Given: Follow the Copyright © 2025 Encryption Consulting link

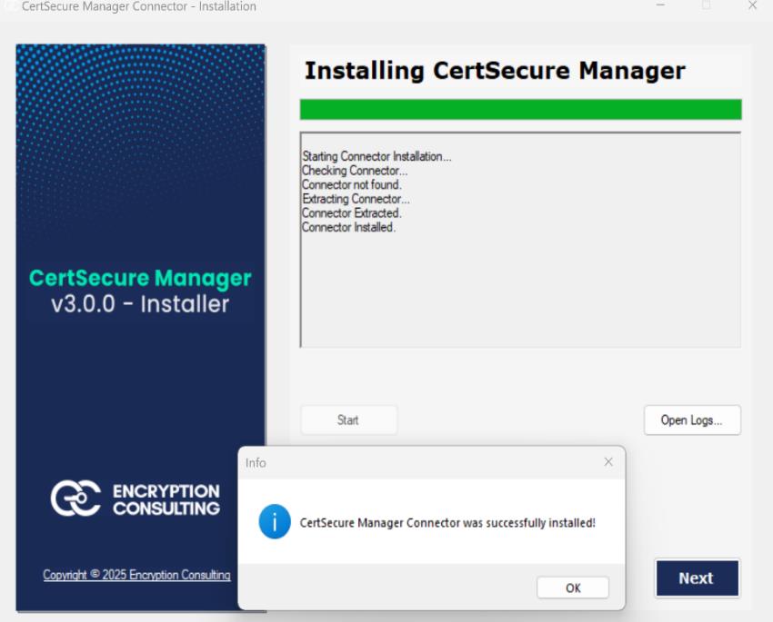Looking at the screenshot, I should (x=136, y=575).
